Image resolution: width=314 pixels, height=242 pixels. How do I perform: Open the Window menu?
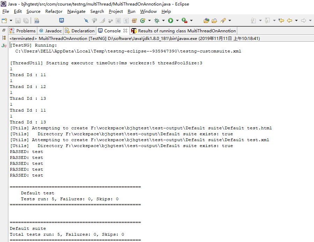click(148, 11)
